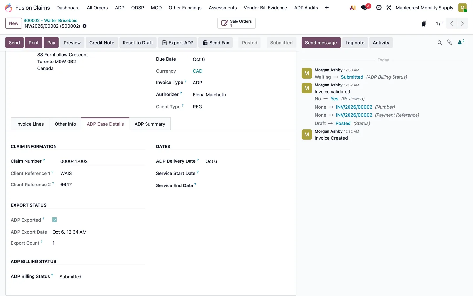Open the followers icon in chatter
The width and height of the screenshot is (473, 296).
461,42
